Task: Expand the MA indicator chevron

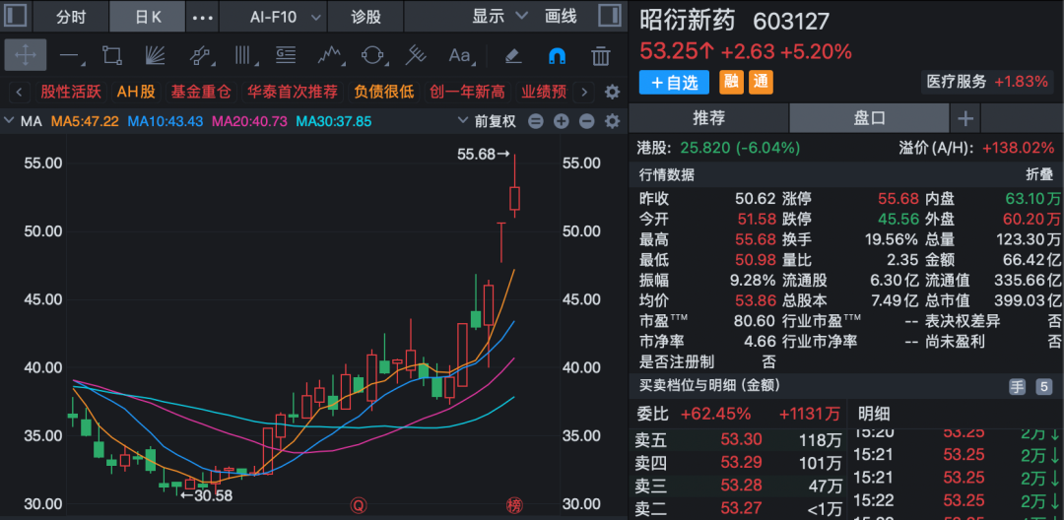Action: coord(9,121)
